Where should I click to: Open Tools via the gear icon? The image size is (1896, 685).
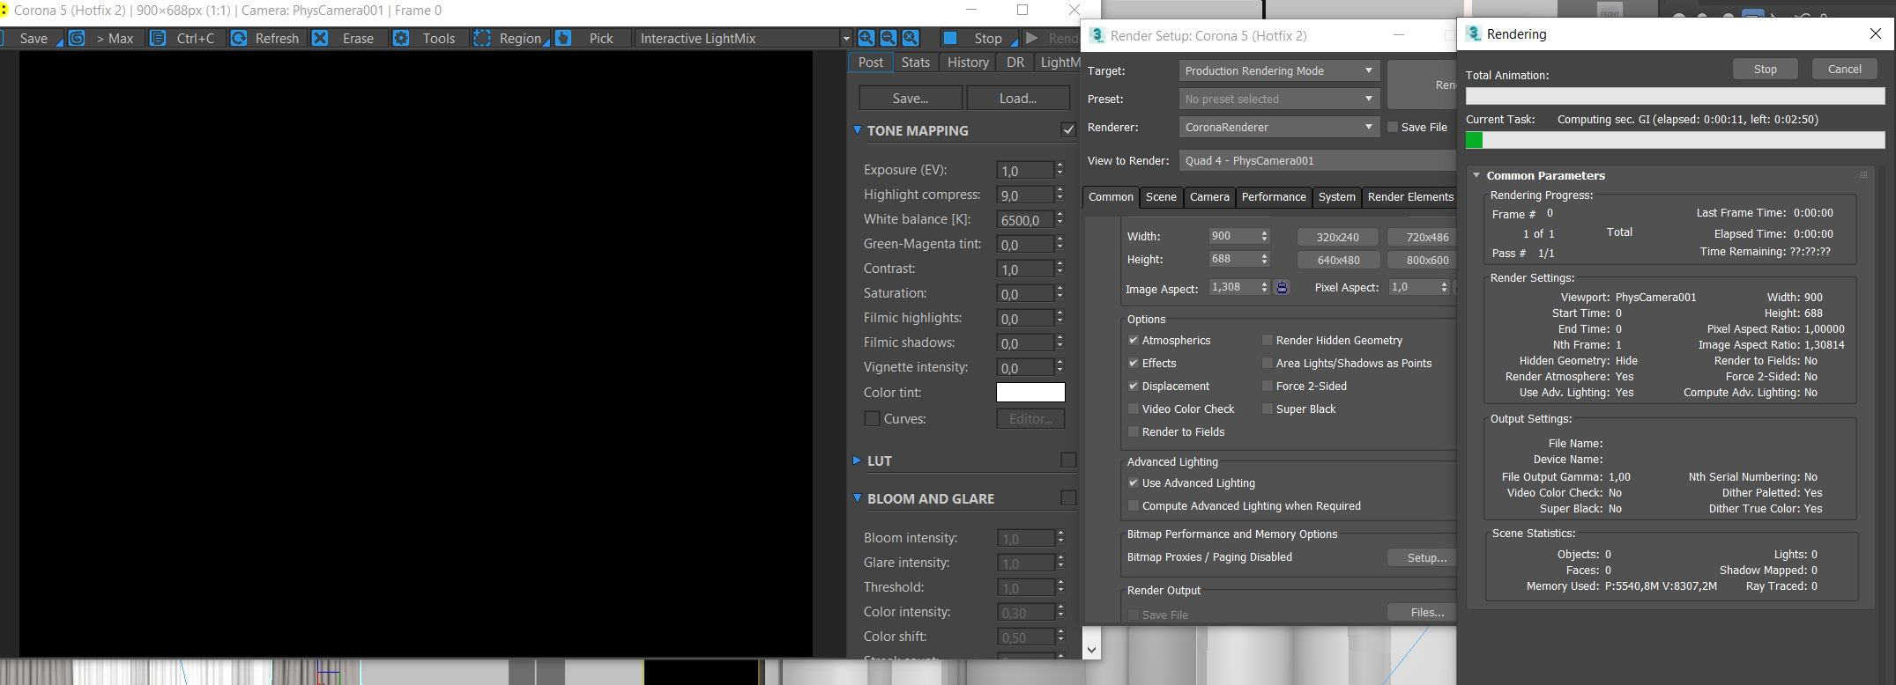[x=401, y=38]
